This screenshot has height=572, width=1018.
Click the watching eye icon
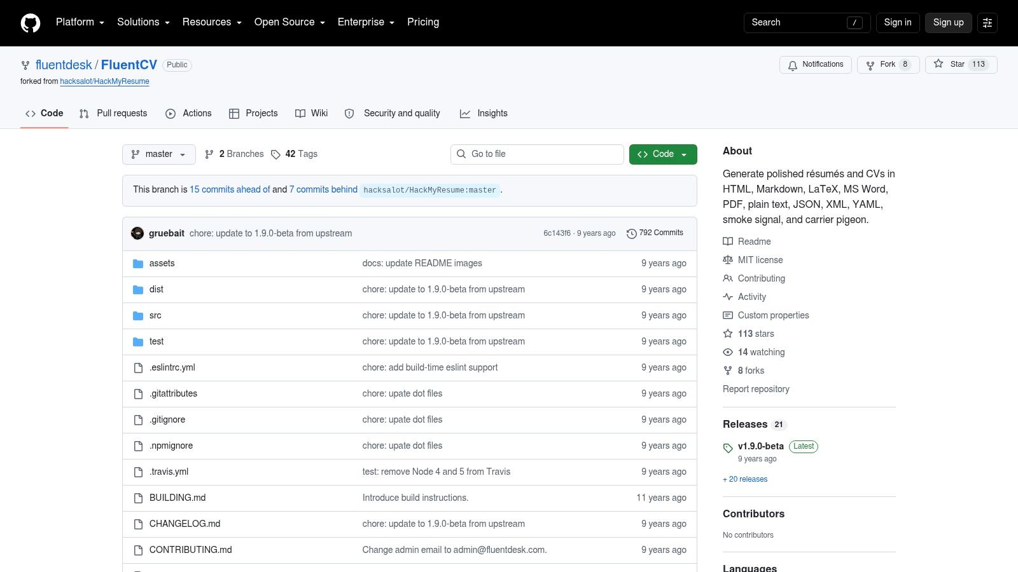click(728, 352)
